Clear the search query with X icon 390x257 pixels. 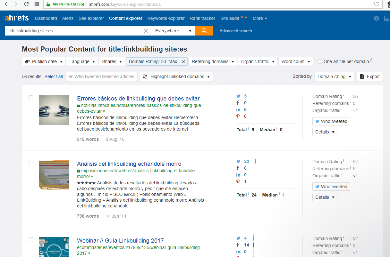[x=146, y=31]
